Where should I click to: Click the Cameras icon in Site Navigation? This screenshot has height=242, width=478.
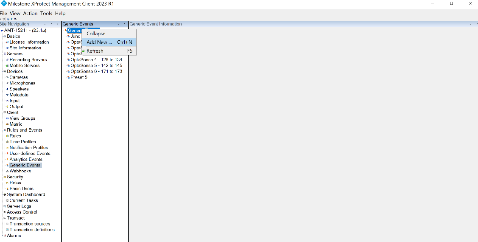pos(7,78)
